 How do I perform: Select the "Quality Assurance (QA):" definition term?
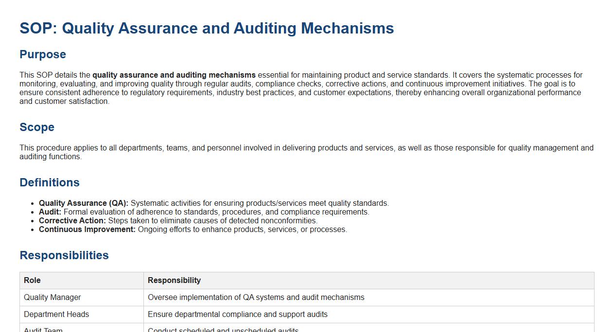point(84,203)
